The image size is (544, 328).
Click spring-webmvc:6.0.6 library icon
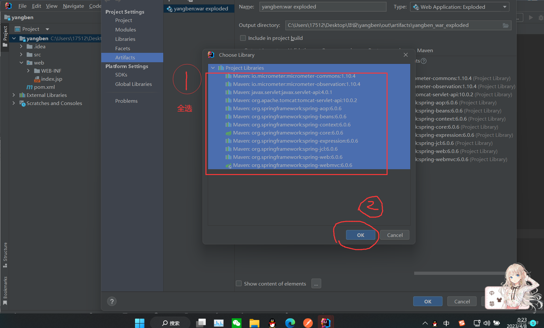coord(229,165)
